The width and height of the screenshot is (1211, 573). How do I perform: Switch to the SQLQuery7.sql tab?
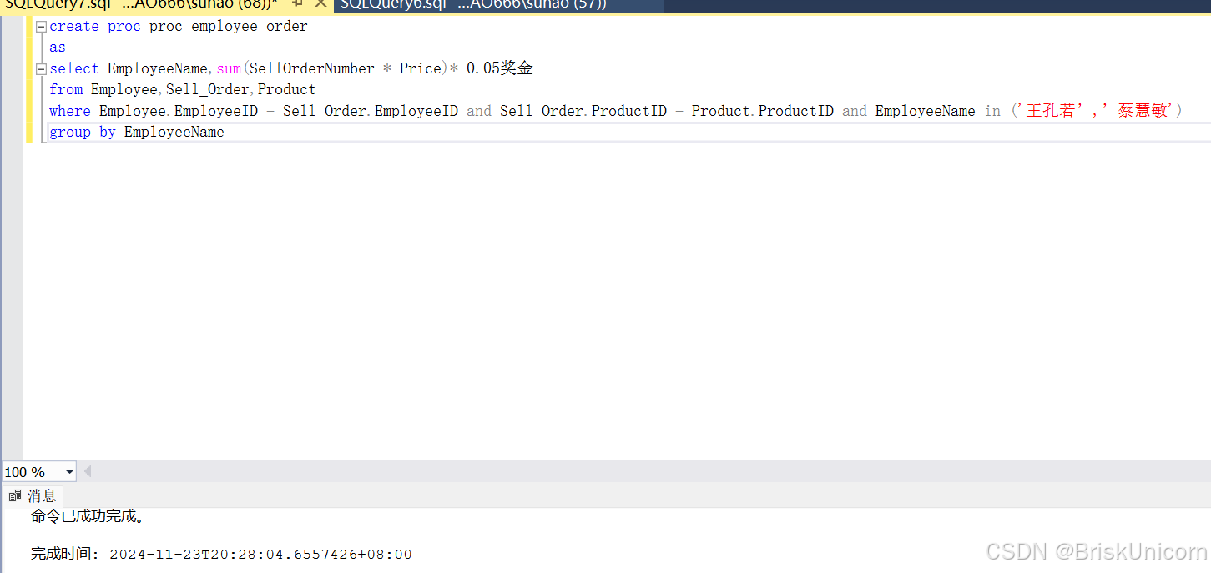140,4
